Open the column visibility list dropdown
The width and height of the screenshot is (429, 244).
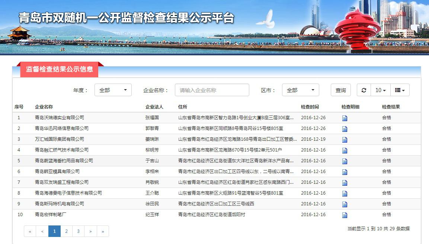(400, 90)
